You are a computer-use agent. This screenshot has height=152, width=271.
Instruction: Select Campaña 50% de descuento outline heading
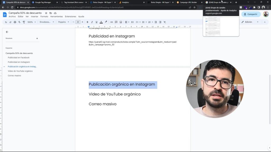(x=19, y=53)
